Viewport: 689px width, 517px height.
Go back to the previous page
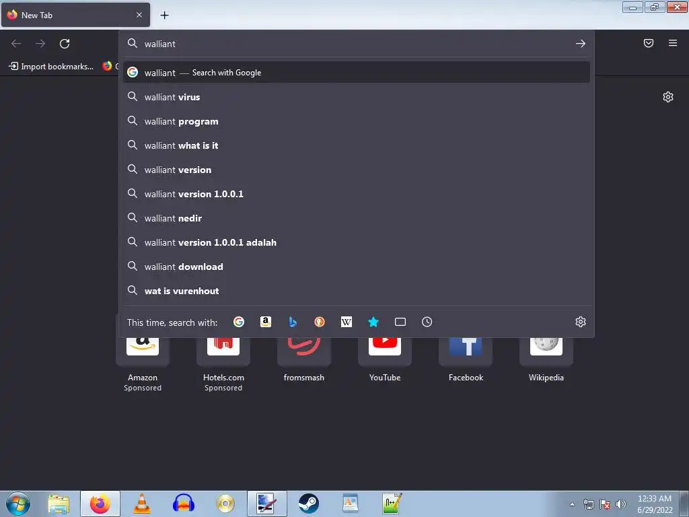pyautogui.click(x=16, y=44)
